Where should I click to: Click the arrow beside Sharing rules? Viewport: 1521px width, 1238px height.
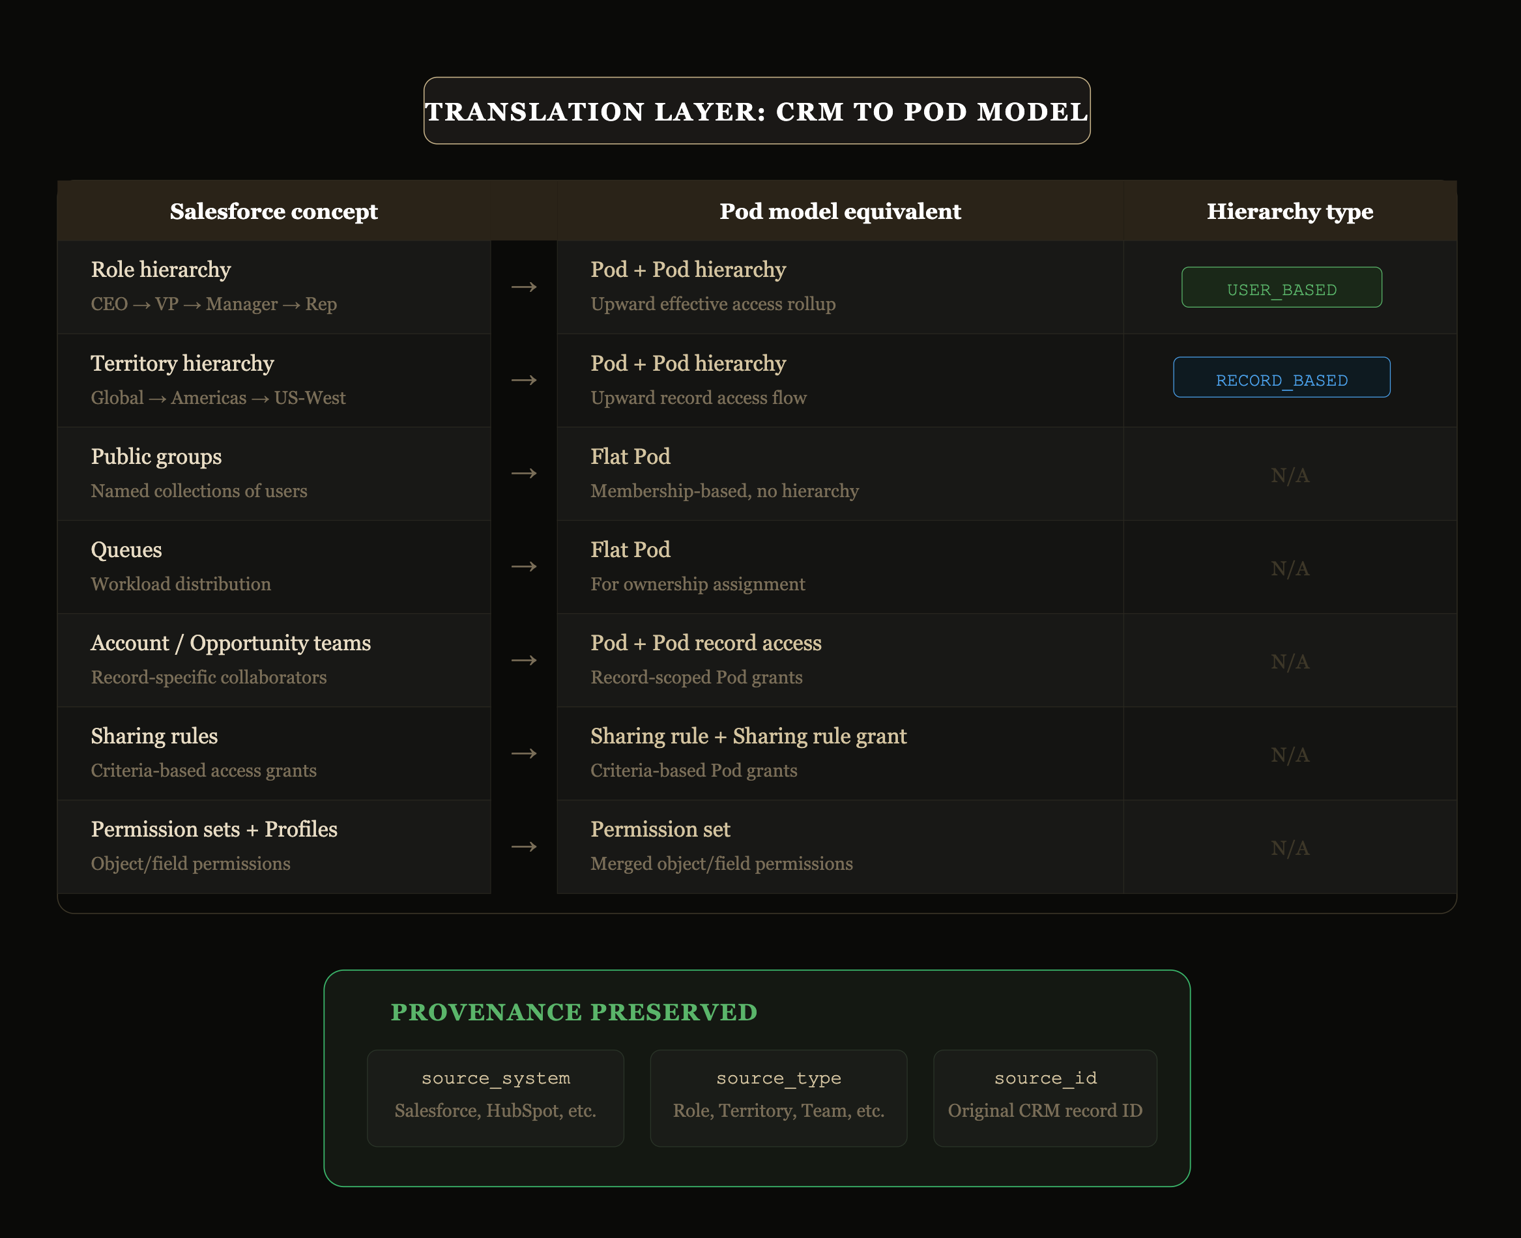click(523, 754)
